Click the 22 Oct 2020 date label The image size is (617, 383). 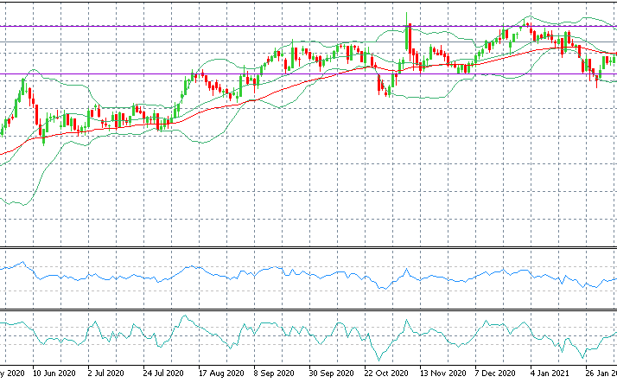[386, 373]
